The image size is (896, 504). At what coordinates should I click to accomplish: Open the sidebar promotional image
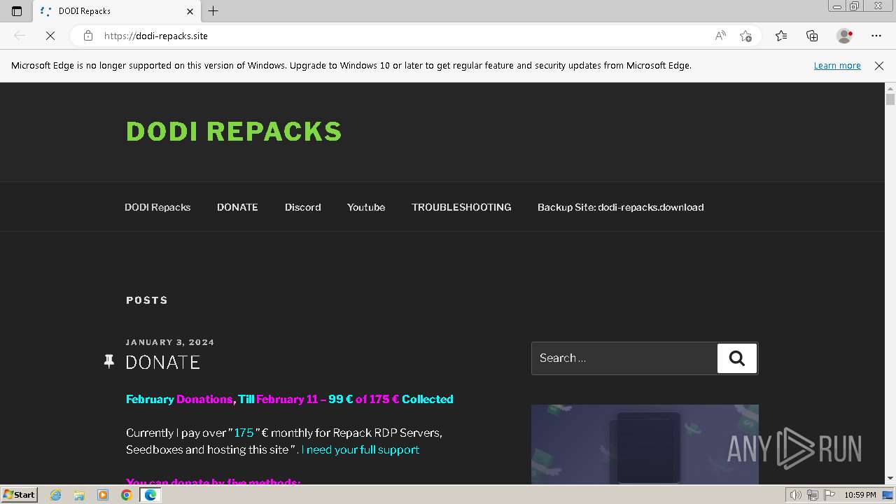point(645,444)
